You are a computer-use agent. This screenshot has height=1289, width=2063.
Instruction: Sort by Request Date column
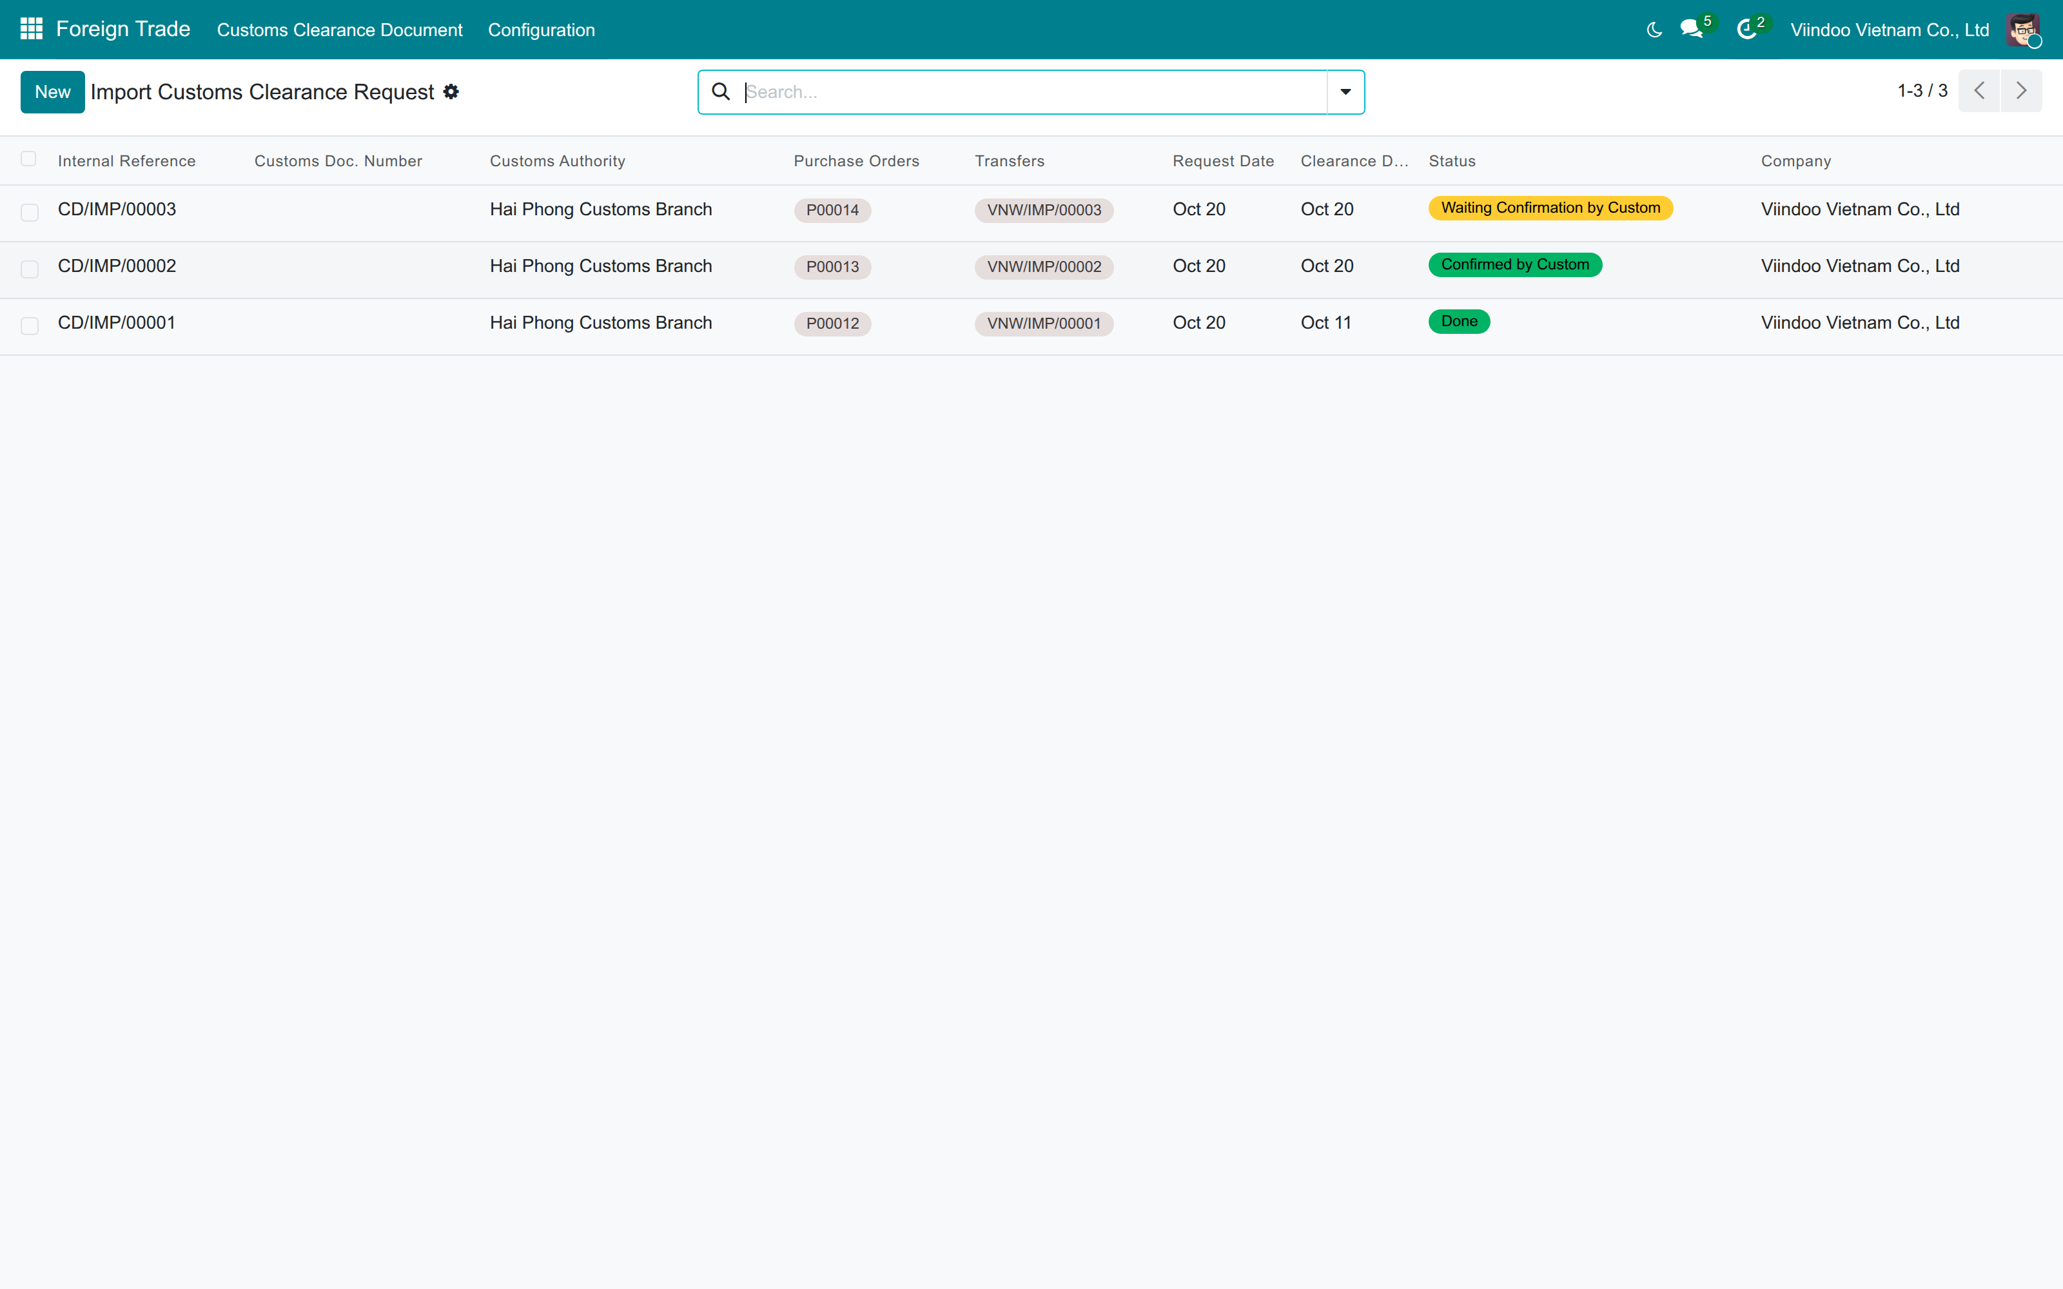click(x=1224, y=161)
